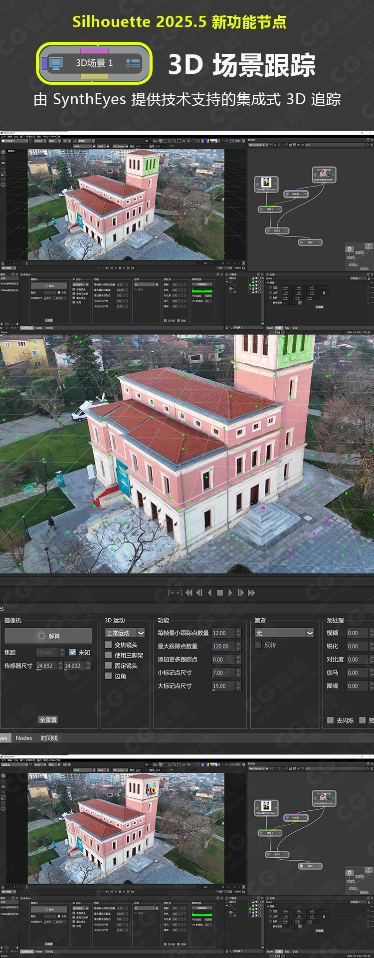Enable the 使用三脚架 checkbox
The height and width of the screenshot is (958, 374).
(108, 655)
